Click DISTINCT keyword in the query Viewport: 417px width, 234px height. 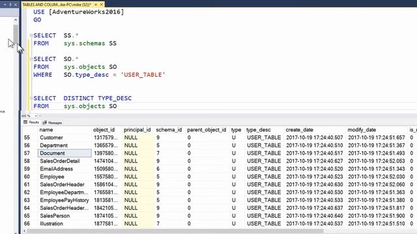pyautogui.click(x=78, y=98)
